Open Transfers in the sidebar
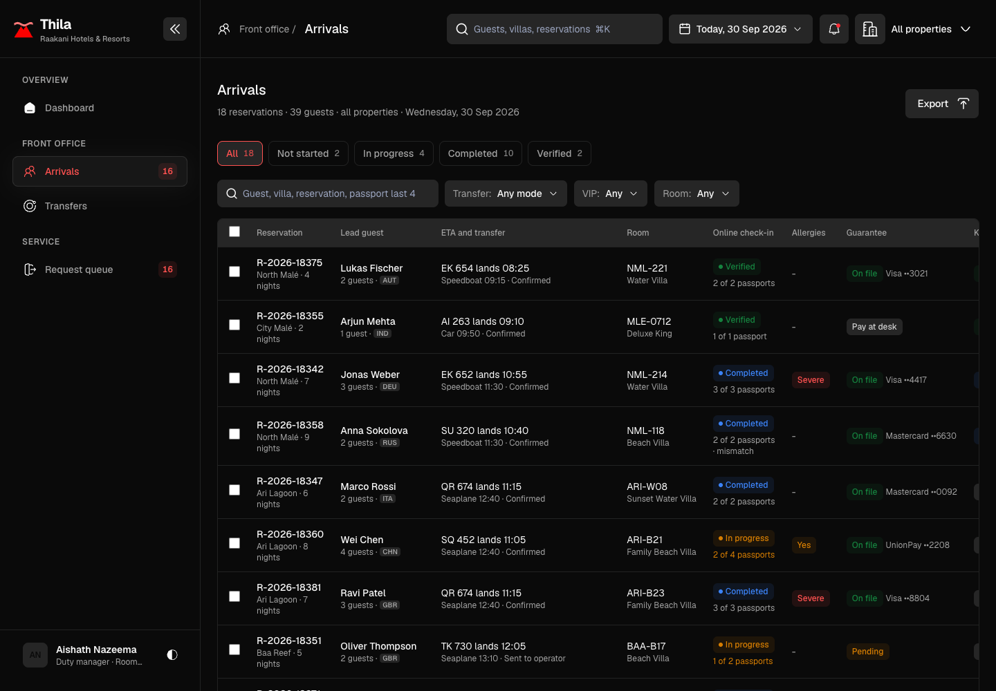This screenshot has width=996, height=691. click(100, 206)
